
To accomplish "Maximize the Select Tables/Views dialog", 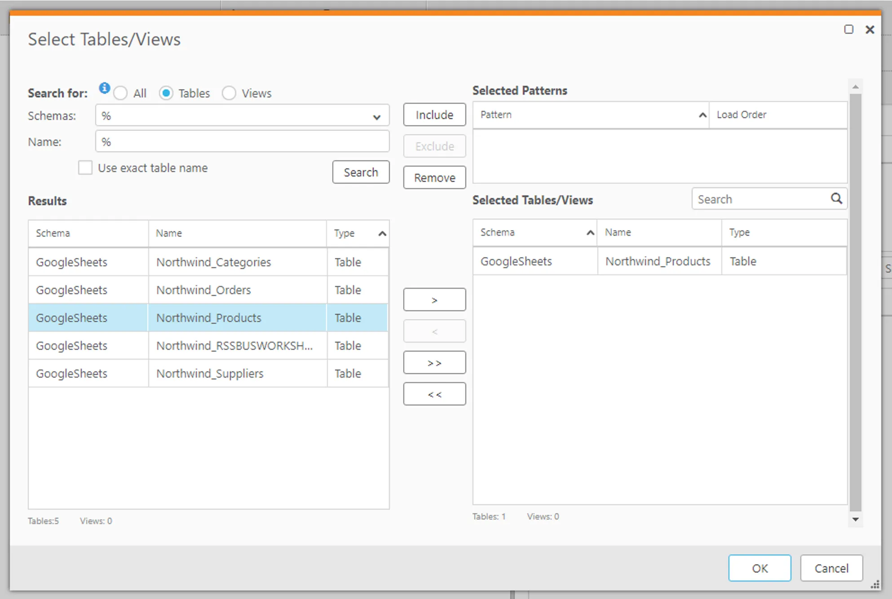I will pos(848,30).
